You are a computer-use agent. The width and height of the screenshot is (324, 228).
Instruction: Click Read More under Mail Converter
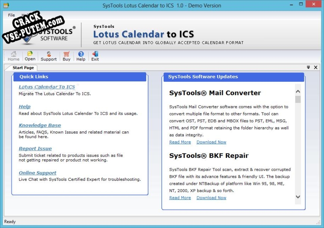[180, 142]
